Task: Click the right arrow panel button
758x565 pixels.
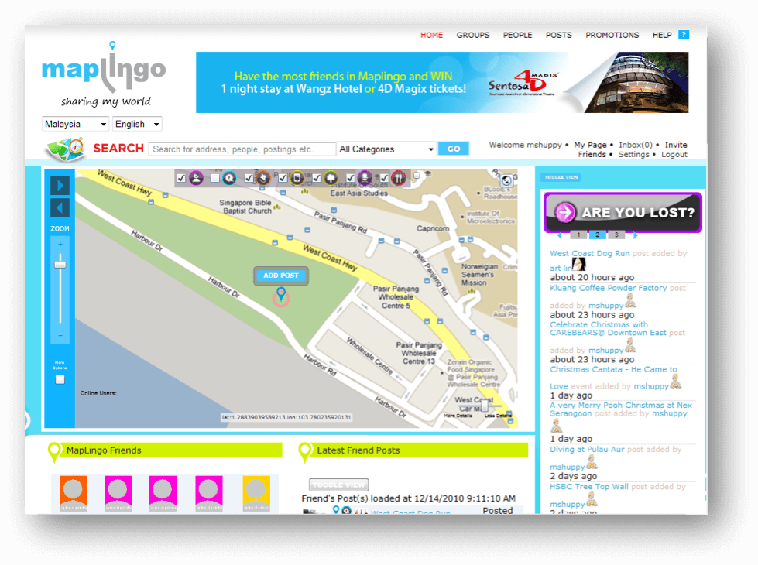Action: coord(60,185)
